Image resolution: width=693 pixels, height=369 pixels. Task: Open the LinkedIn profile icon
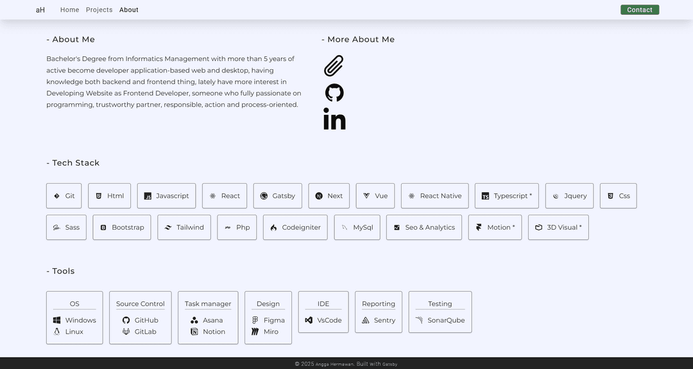[334, 119]
